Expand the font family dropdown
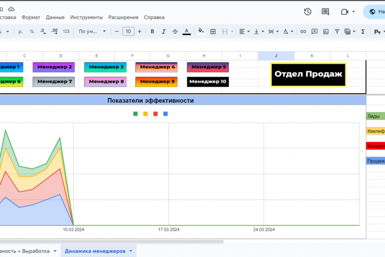Viewport: 385px width, 257px height. tap(92, 32)
